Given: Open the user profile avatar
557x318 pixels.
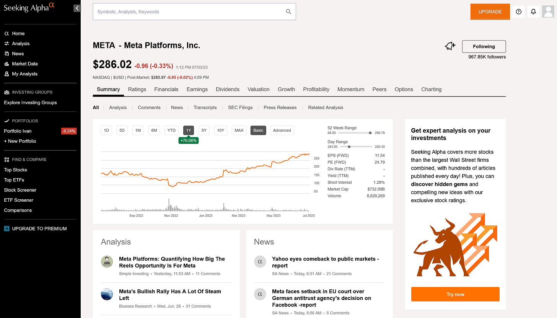Looking at the screenshot, I should pyautogui.click(x=548, y=12).
